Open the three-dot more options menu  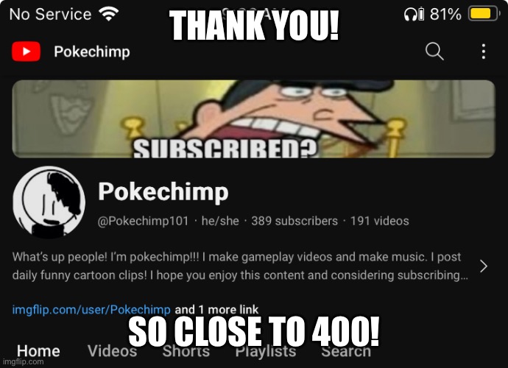point(484,52)
